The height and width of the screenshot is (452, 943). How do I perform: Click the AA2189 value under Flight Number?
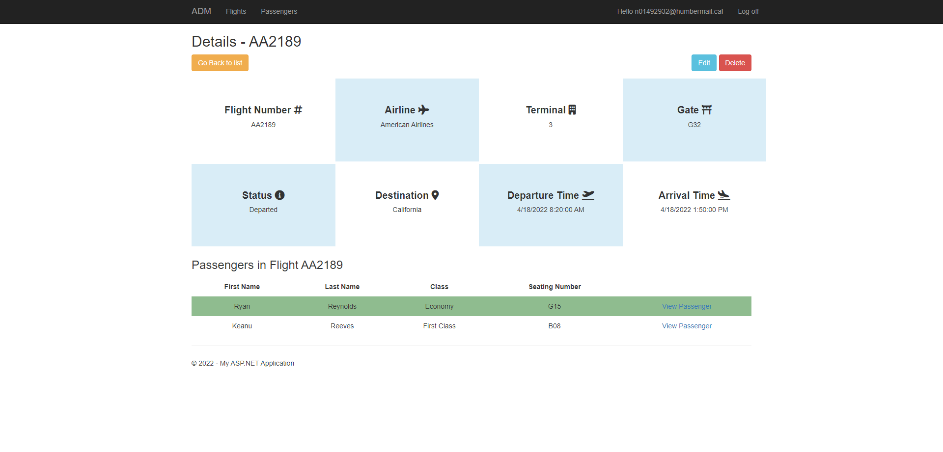263,125
